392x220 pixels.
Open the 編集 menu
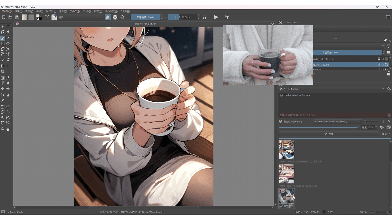coord(19,11)
